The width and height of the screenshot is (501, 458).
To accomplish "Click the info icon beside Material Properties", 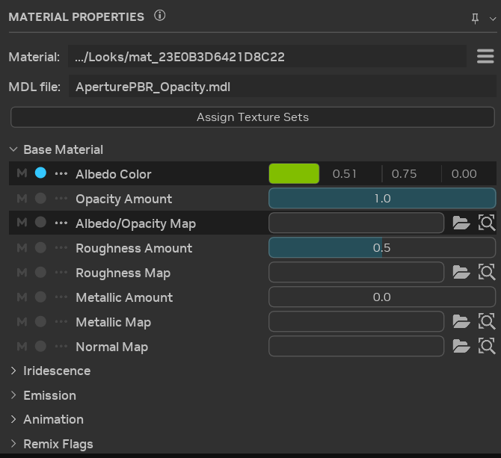I will click(159, 16).
